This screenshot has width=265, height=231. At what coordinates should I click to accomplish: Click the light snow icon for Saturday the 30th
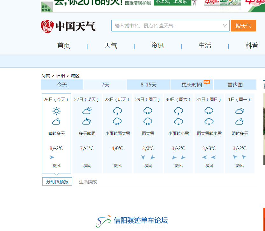point(178,121)
